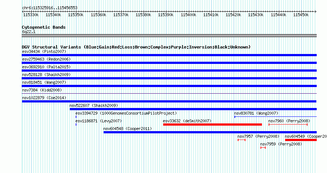Select the nsv528128 blue variant bar
The width and height of the screenshot is (327, 173).
click(x=169, y=78)
